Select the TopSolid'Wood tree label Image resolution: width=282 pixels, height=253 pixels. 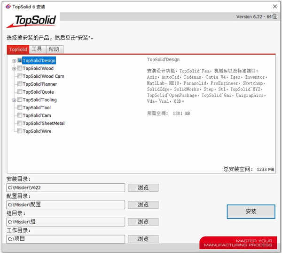tap(38, 68)
